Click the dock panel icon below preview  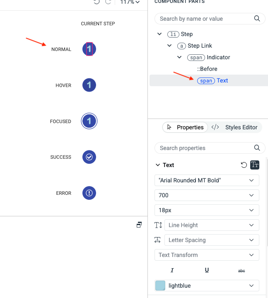(139, 225)
